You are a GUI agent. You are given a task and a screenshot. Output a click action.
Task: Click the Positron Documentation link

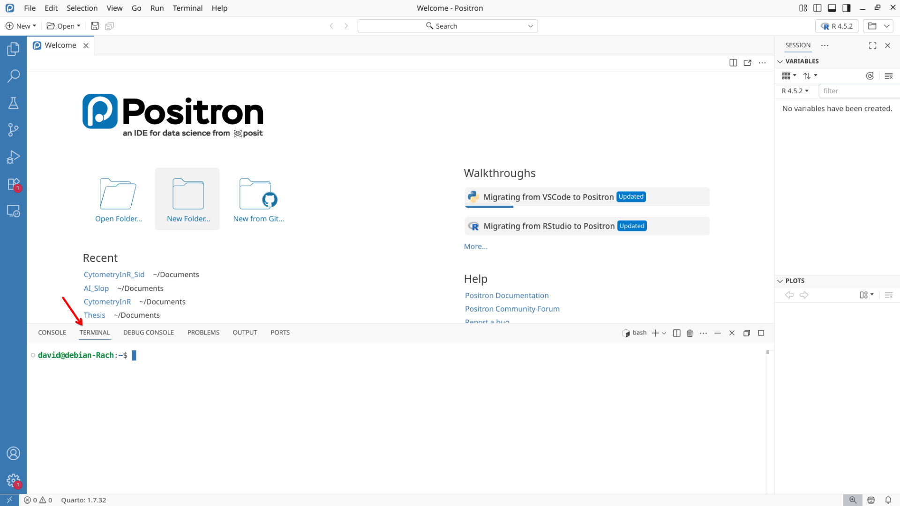(x=507, y=295)
